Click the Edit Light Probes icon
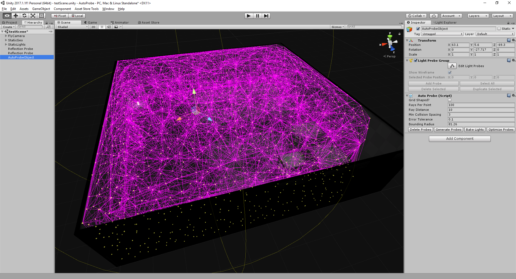Viewport: 516px width, 279px height. tap(452, 66)
